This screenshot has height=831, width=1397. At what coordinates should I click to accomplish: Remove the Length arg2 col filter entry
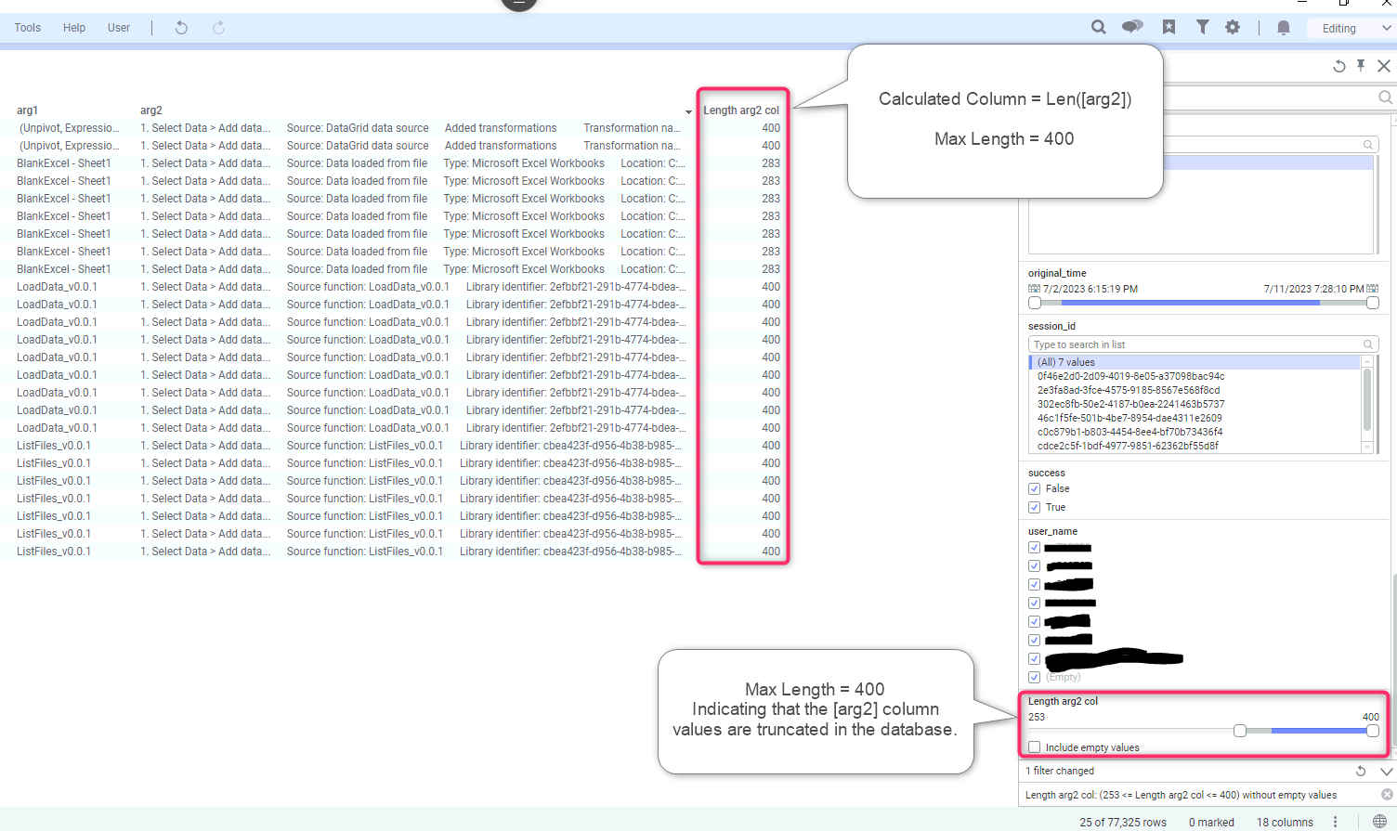1386,795
